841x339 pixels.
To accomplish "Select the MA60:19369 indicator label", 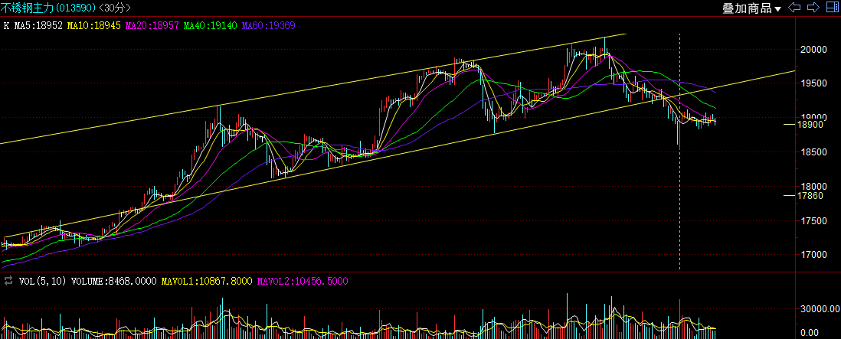I will tap(269, 25).
